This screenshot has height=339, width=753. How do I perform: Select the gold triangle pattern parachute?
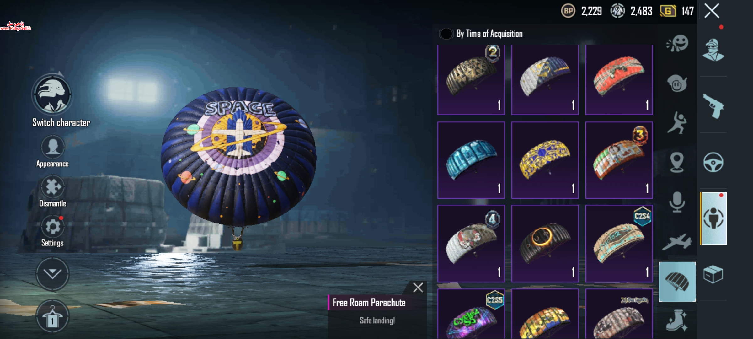tap(471, 80)
